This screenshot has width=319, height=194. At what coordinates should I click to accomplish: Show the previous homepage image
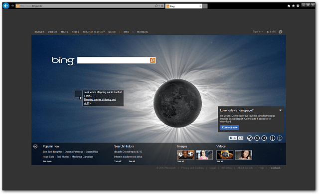click(257, 138)
